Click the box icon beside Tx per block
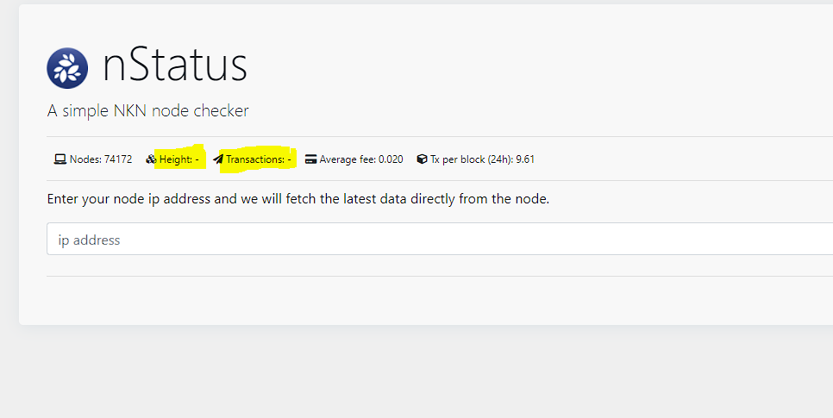 422,159
